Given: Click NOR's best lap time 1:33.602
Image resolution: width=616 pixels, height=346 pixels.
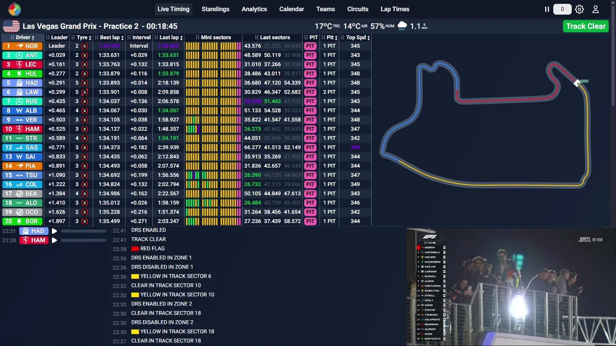Looking at the screenshot, I should 109,46.
